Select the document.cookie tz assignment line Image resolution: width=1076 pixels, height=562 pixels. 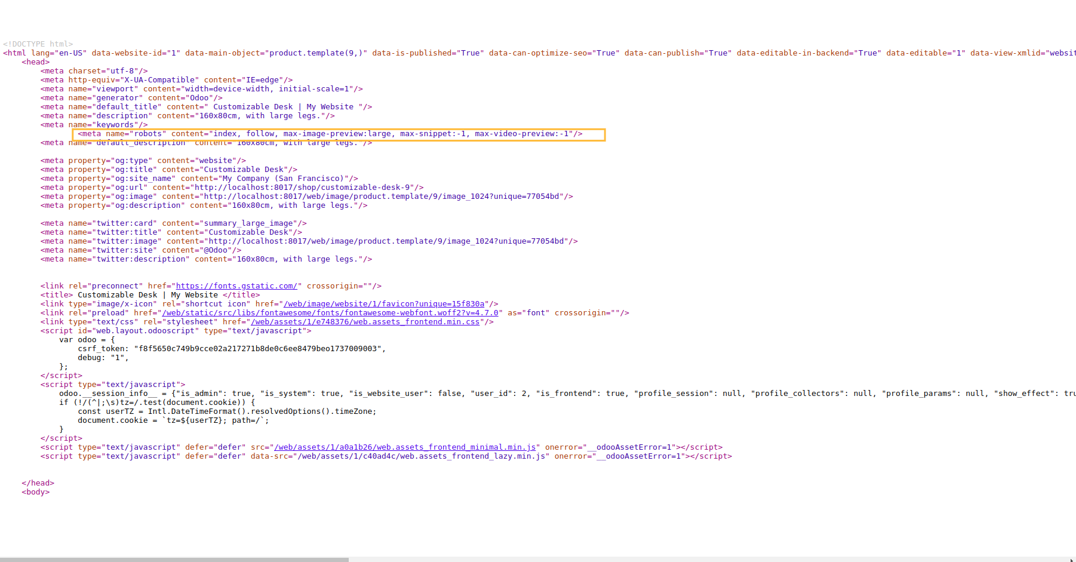(x=174, y=420)
